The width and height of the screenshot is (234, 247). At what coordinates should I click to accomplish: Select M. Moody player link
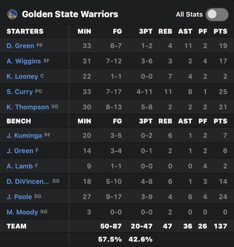22,212
